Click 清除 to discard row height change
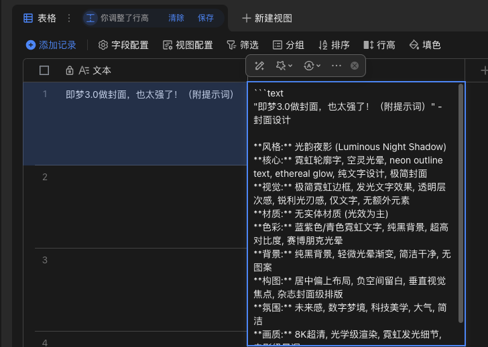 pyautogui.click(x=176, y=18)
